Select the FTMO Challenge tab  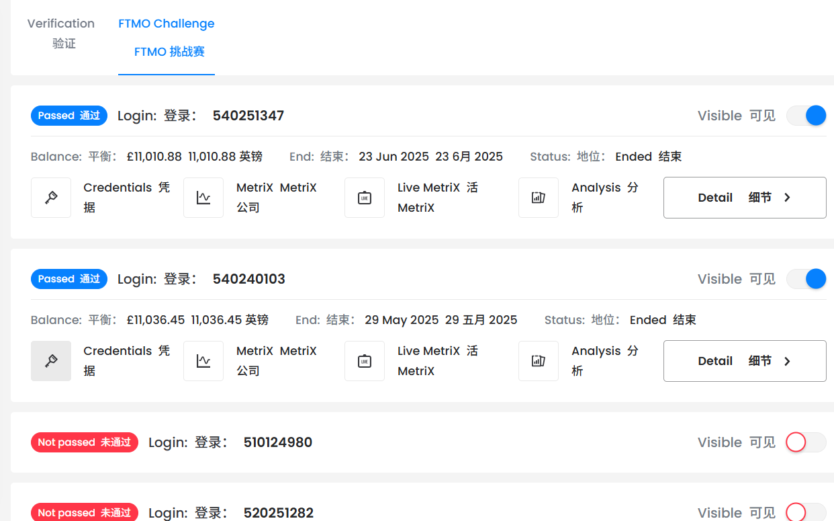tap(167, 38)
